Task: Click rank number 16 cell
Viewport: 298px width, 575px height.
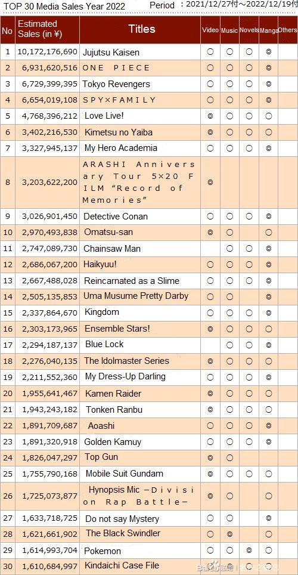Action: [x=7, y=329]
